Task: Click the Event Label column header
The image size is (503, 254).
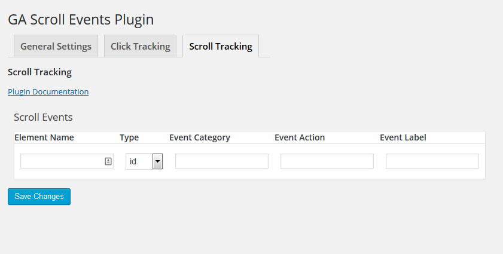Action: [403, 137]
